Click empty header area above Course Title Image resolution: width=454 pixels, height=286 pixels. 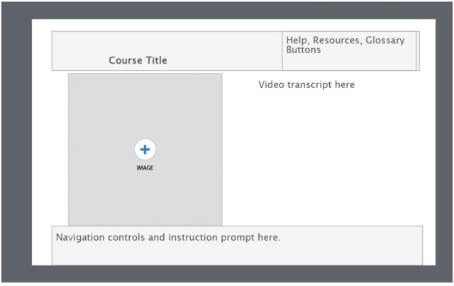138,41
